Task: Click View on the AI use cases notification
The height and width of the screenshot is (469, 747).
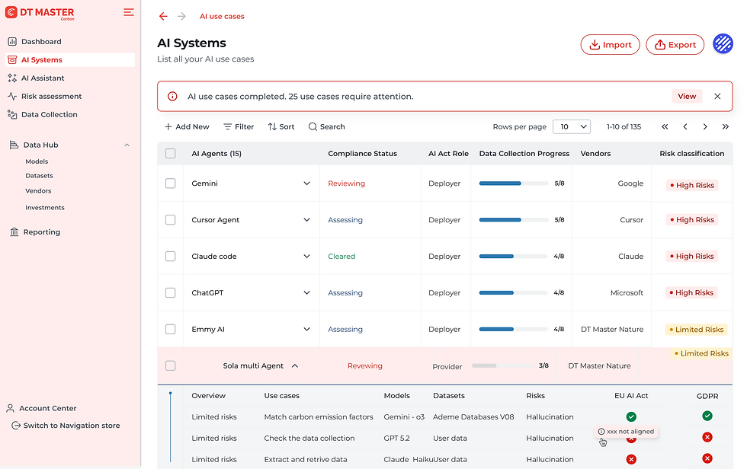Action: [687, 96]
